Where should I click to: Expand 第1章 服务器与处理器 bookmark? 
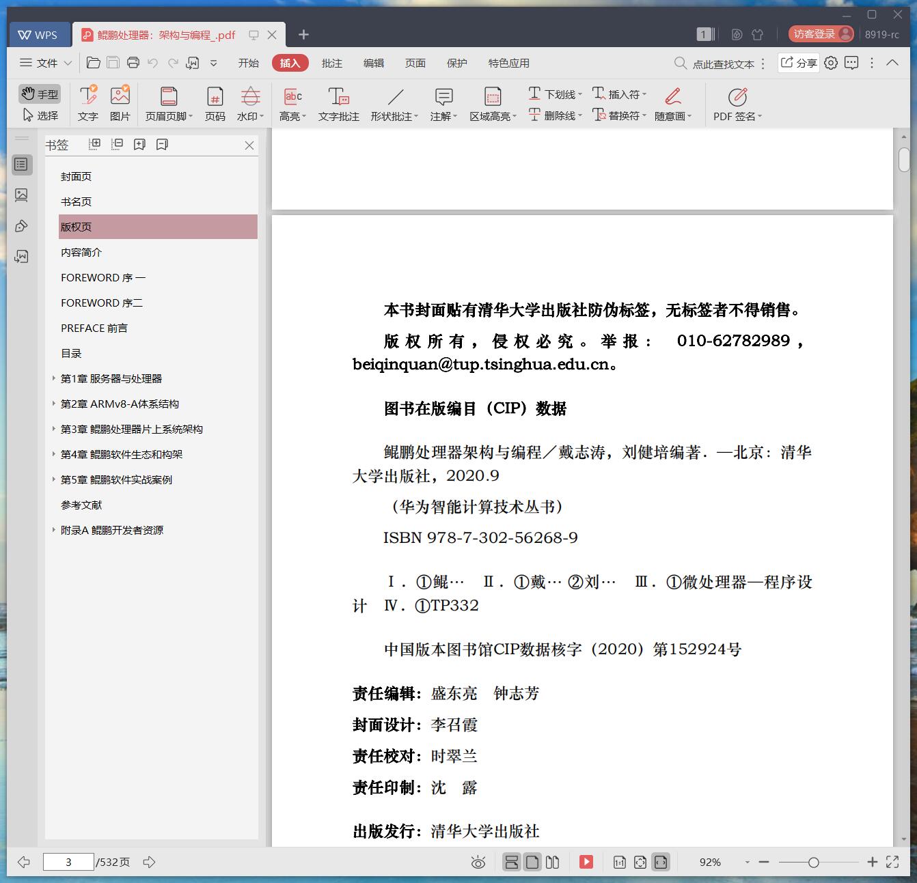54,378
